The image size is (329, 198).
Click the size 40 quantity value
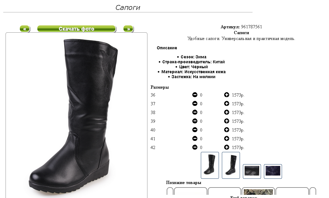(x=201, y=130)
